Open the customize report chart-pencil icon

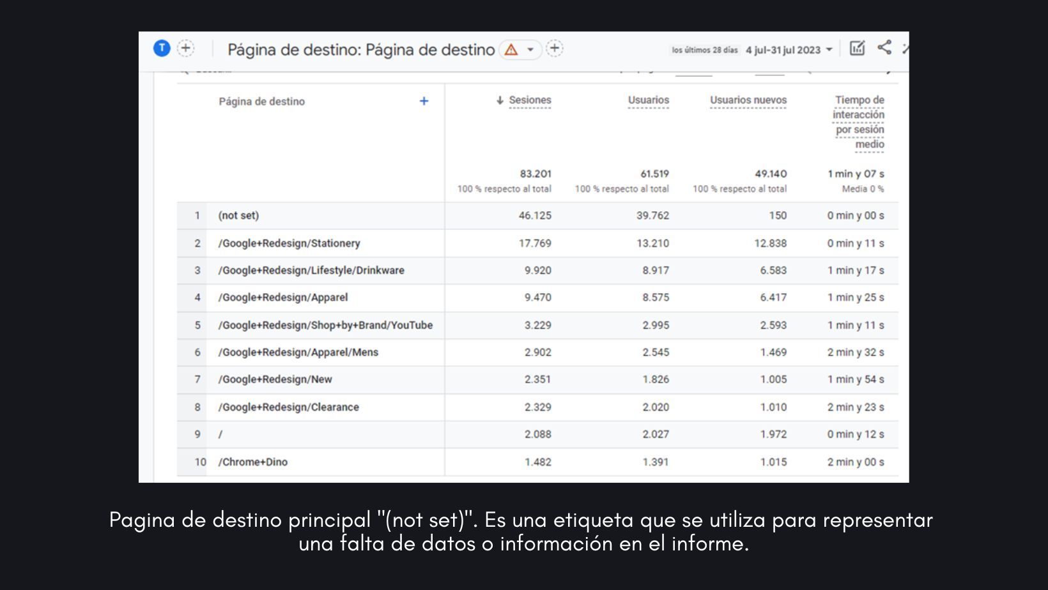point(857,49)
